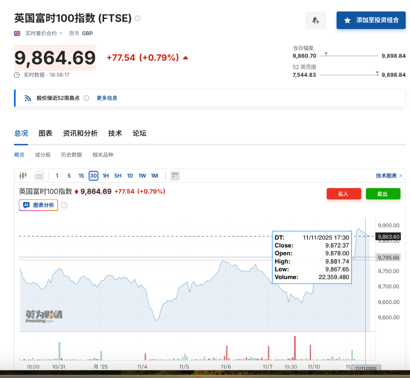
Task: Select the 1D chart interval
Action: (130, 175)
